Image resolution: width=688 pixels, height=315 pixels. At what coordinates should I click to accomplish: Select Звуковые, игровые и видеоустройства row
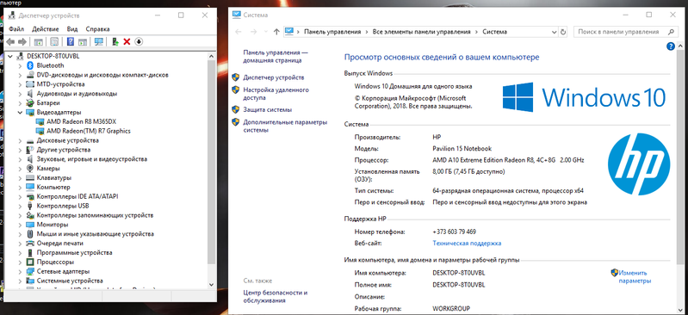[x=91, y=159]
